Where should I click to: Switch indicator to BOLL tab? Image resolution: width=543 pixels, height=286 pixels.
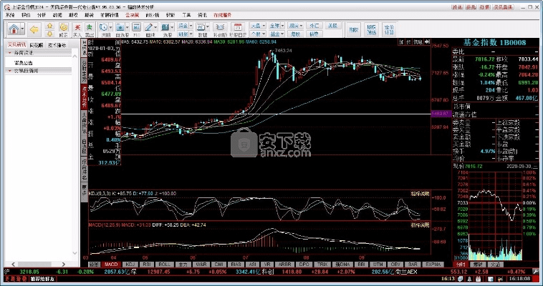(x=164, y=264)
